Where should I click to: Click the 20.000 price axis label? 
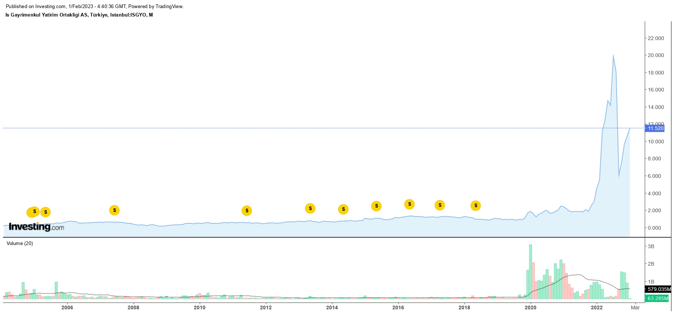(x=656, y=55)
